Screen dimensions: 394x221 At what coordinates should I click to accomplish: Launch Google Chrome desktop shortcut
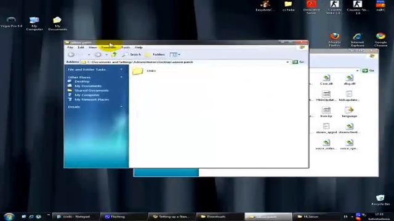coord(380,39)
